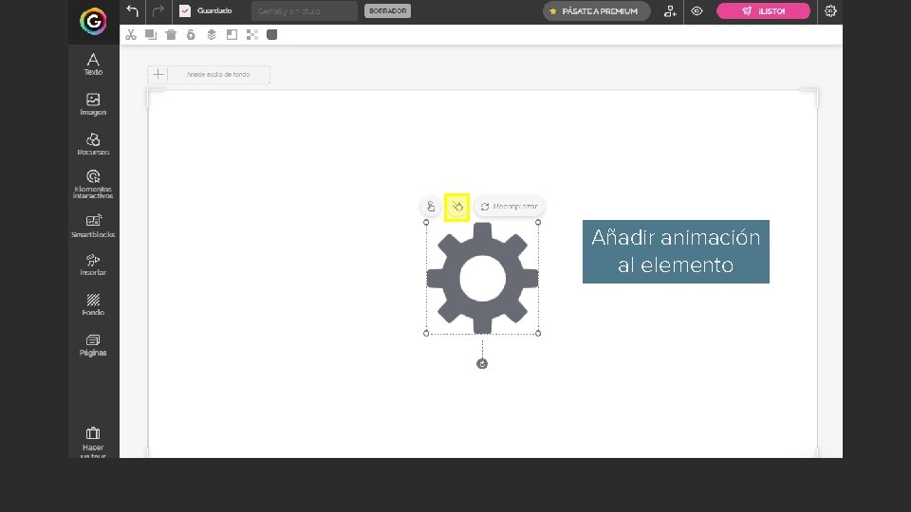Undo the last action
Screen dimensions: 911x512
133,11
